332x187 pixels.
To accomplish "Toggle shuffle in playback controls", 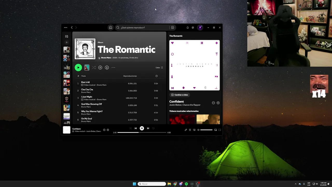I will (x=130, y=128).
